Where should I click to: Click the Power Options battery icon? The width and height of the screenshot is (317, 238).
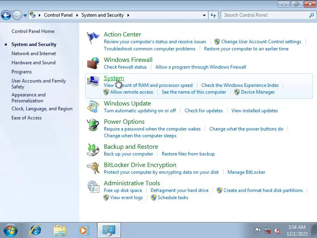(x=93, y=125)
